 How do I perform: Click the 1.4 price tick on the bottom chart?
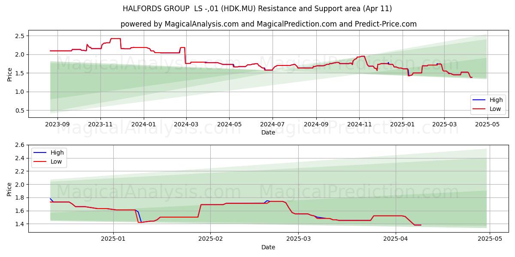click(x=21, y=224)
